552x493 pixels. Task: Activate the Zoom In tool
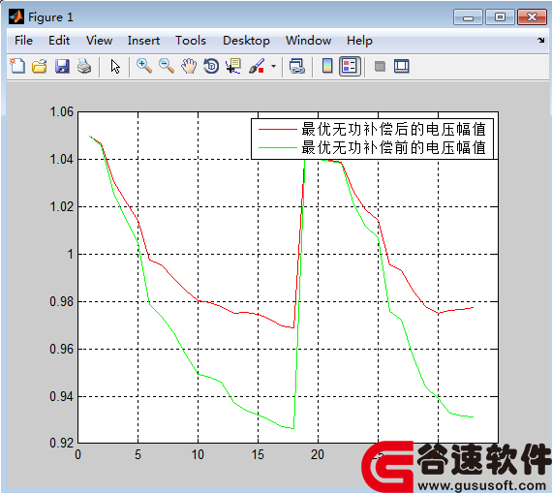pos(144,66)
